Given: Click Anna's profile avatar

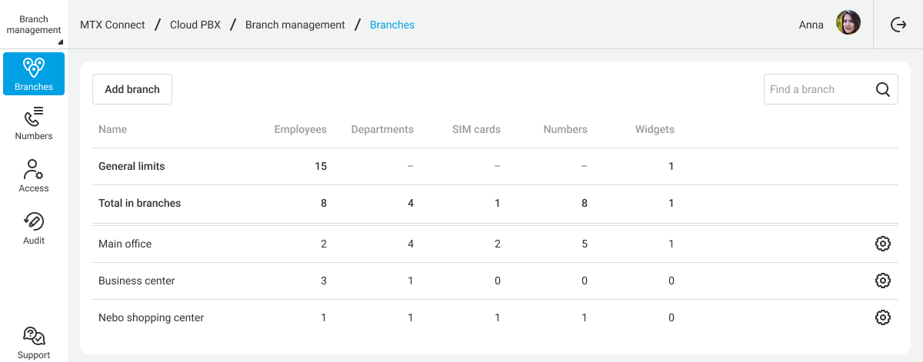Looking at the screenshot, I should [848, 23].
